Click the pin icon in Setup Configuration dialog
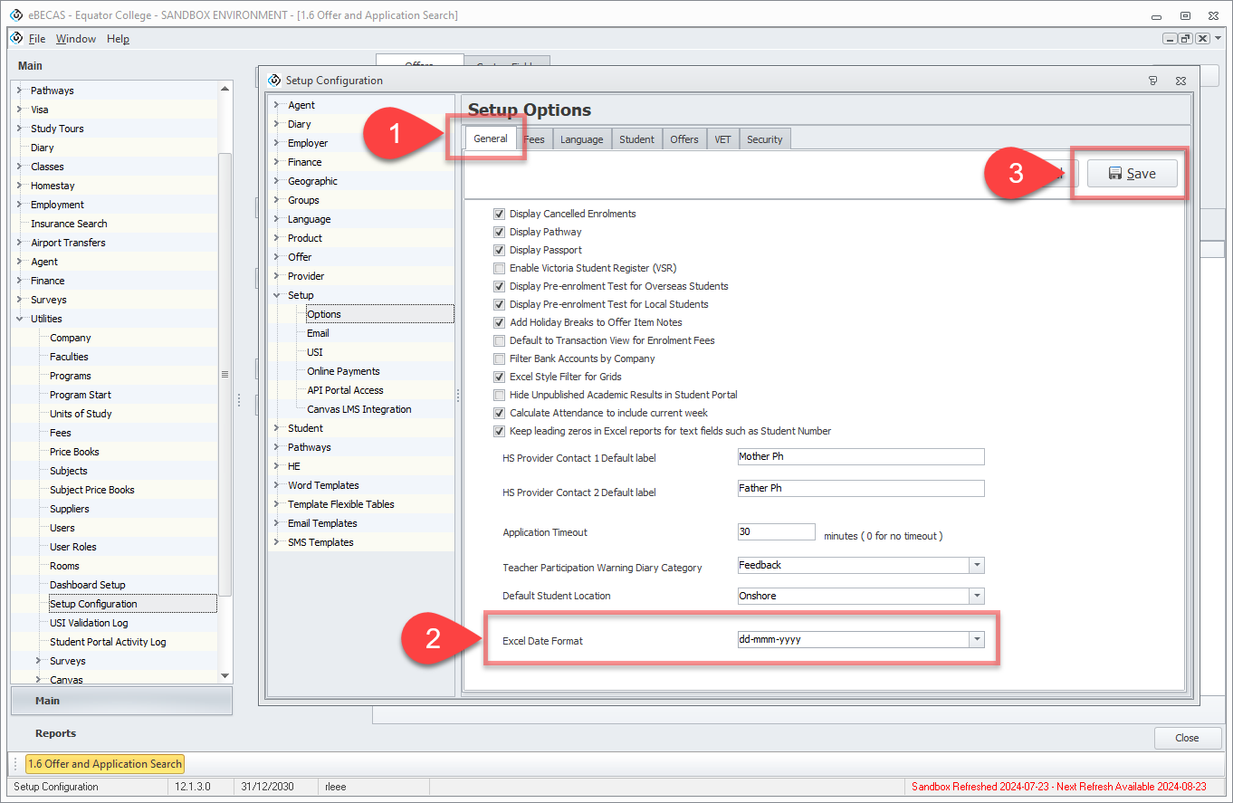1233x803 pixels. pyautogui.click(x=1152, y=81)
